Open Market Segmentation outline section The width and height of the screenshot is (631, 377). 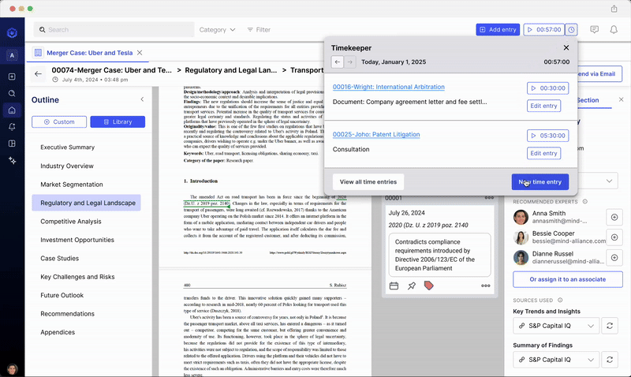click(72, 185)
